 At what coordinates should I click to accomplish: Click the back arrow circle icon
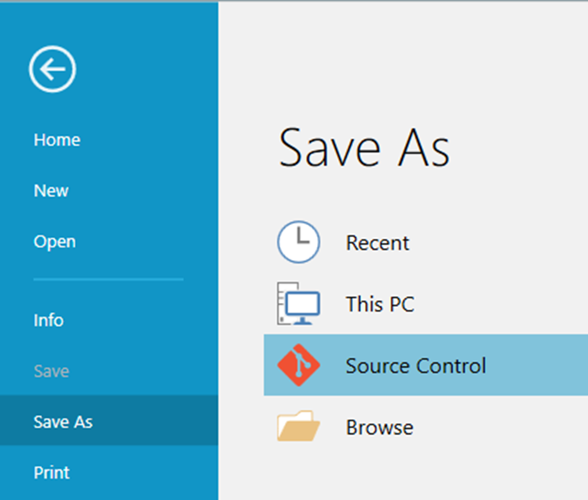click(52, 68)
